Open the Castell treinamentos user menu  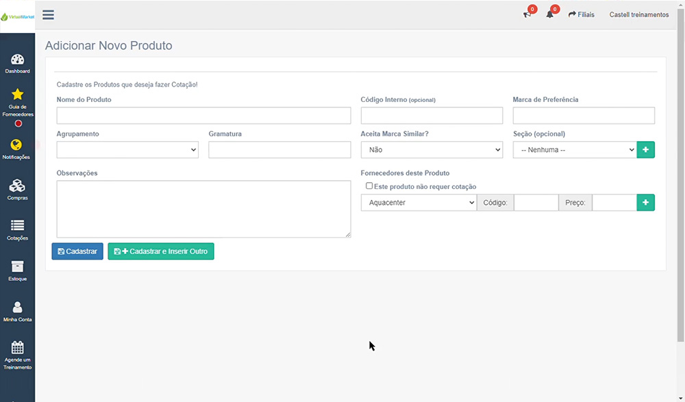click(638, 14)
